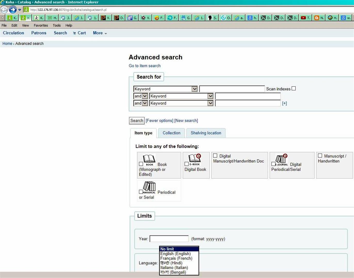Click the [New search] link
The image size is (354, 278).
pos(186,120)
